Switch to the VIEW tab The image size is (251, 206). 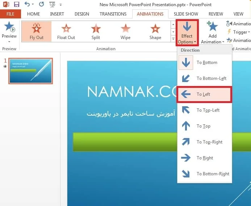click(x=238, y=14)
